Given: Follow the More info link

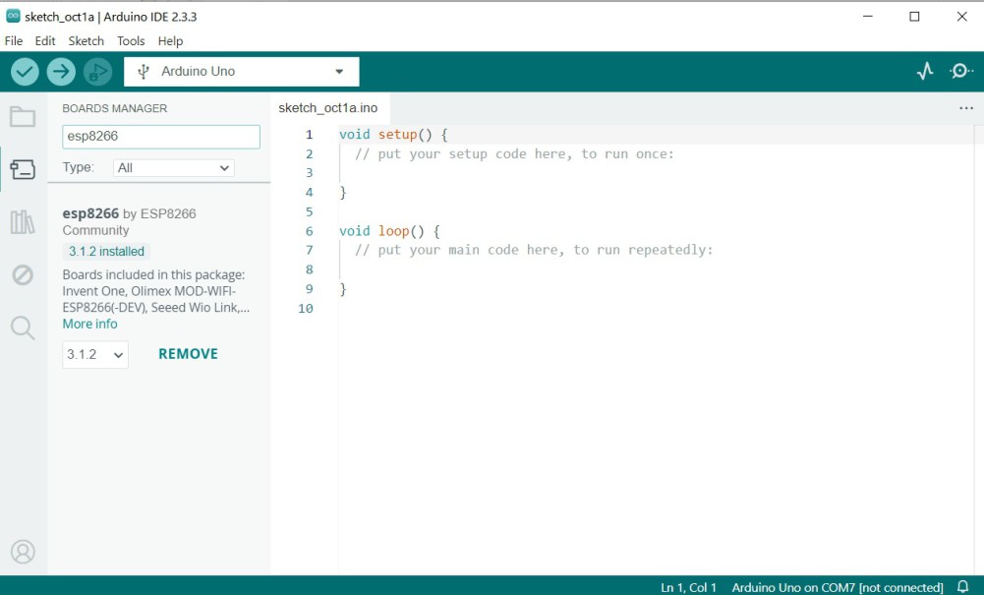Looking at the screenshot, I should coord(89,324).
